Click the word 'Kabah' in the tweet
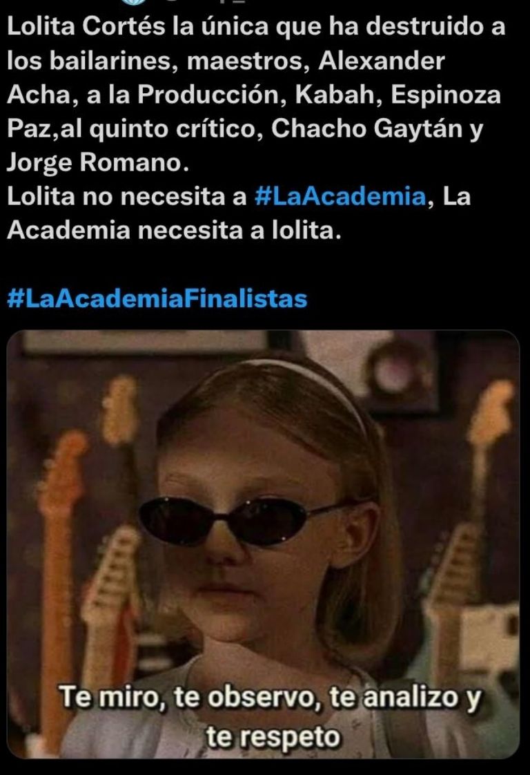 (x=338, y=95)
